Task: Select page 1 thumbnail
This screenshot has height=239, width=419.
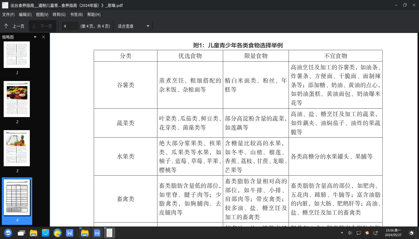Action: [x=17, y=55]
